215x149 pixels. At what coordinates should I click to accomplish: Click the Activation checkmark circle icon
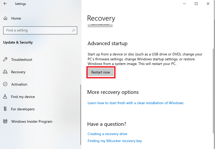[5, 84]
